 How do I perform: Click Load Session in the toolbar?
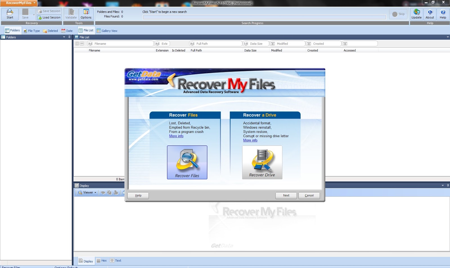click(49, 17)
